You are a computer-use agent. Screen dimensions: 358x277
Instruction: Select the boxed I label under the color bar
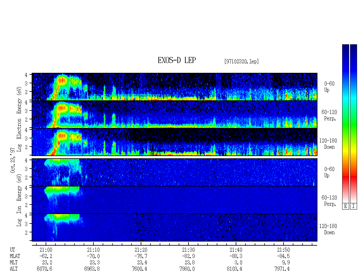(354, 206)
